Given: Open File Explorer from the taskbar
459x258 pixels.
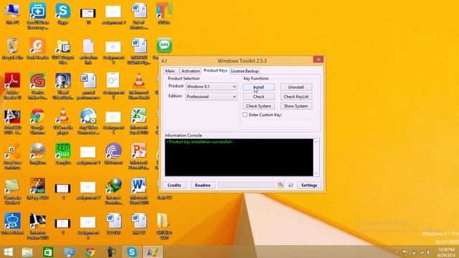Looking at the screenshot, I should (27, 252).
